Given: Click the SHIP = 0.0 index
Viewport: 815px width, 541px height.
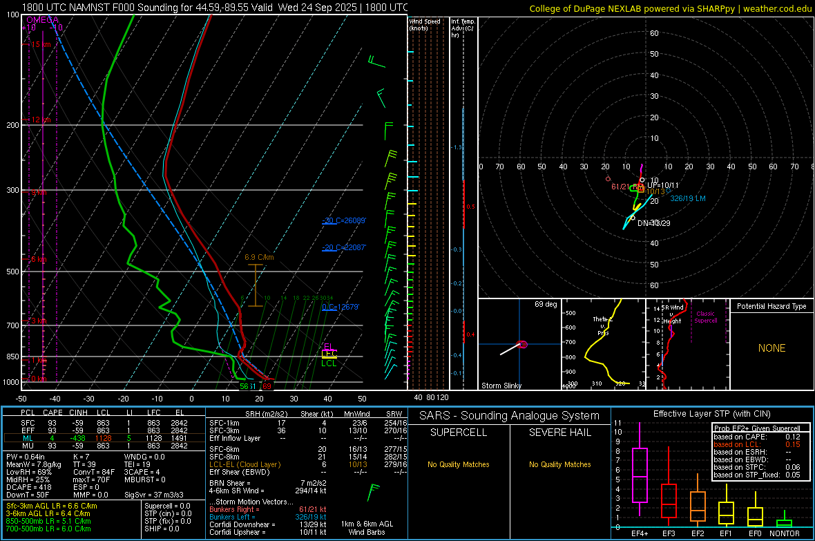Looking at the screenshot, I should click(x=162, y=529).
